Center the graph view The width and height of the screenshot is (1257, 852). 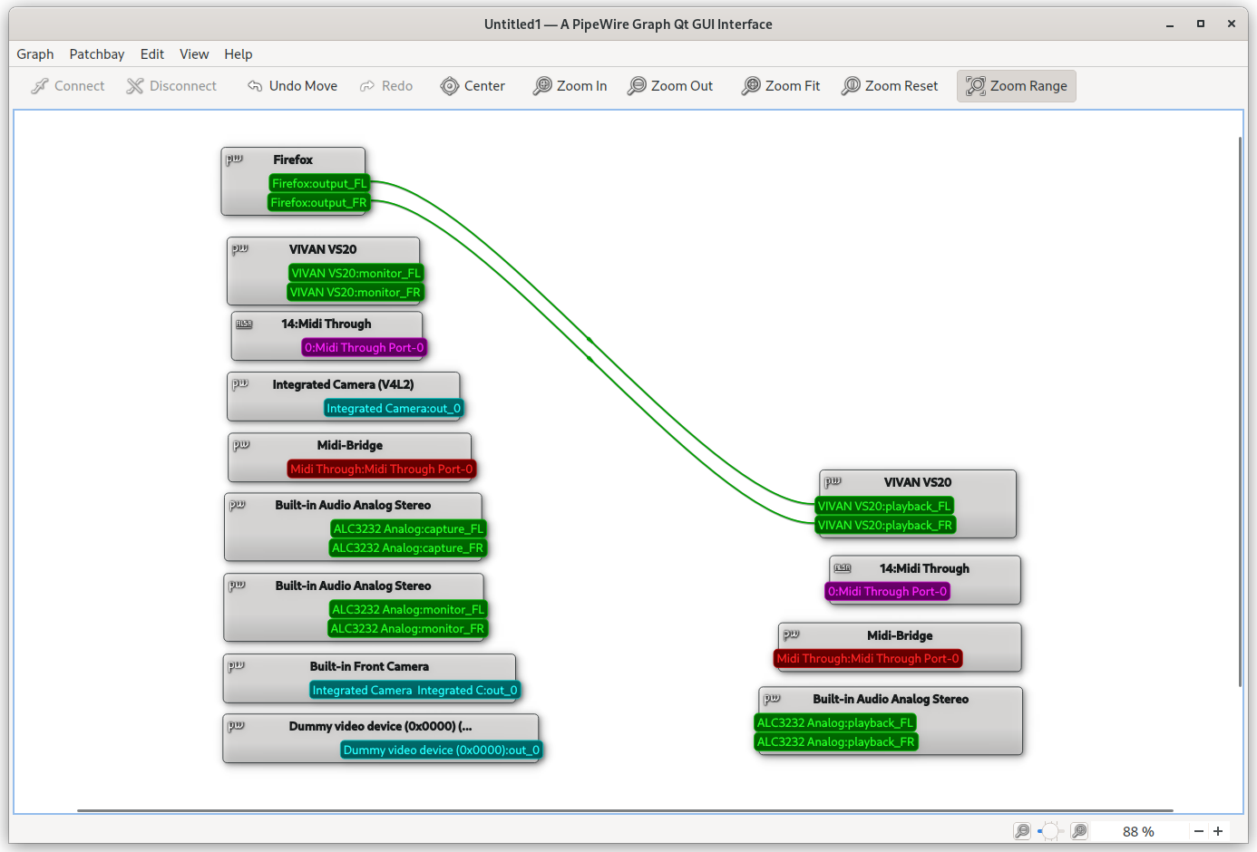click(473, 86)
